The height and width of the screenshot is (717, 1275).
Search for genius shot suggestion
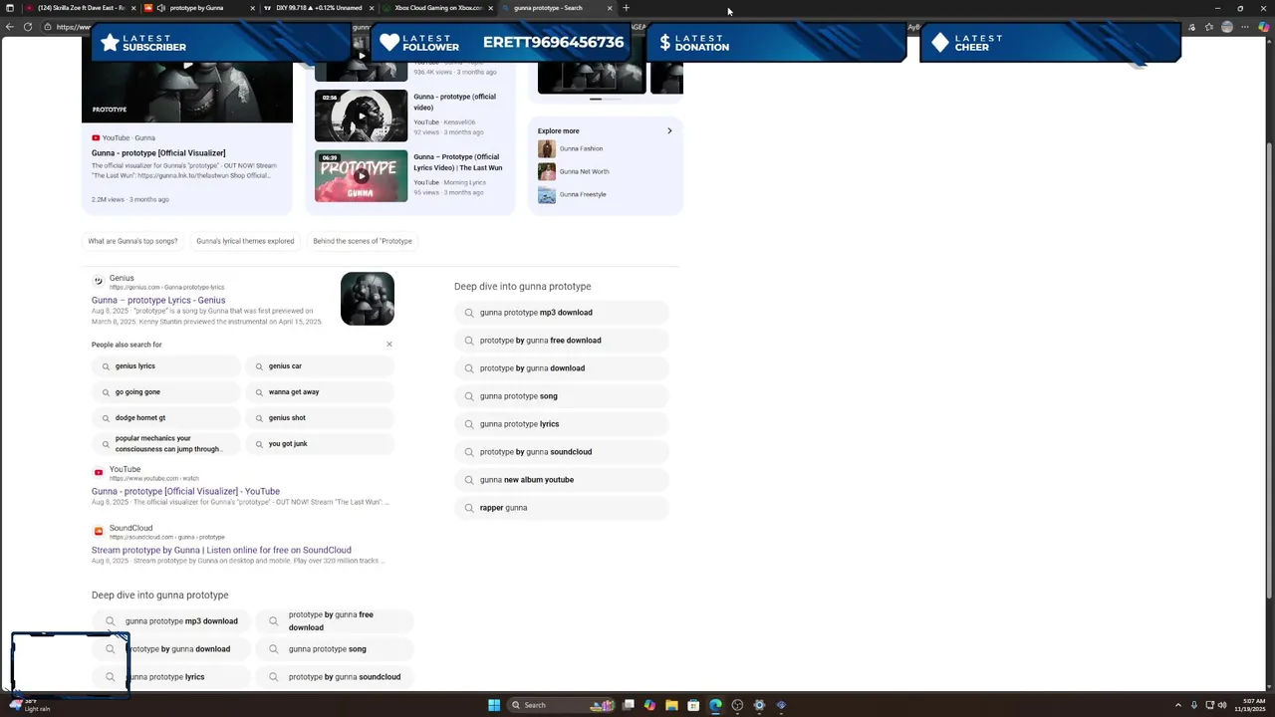point(320,418)
